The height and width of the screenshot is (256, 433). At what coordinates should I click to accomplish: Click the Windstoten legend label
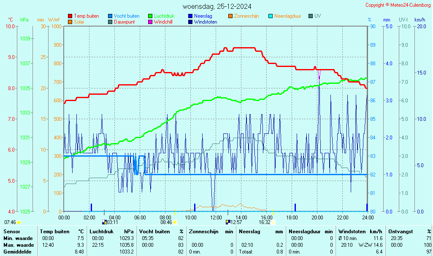(x=206, y=22)
